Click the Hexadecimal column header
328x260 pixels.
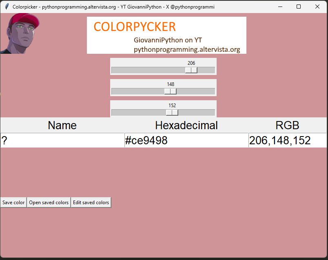click(186, 125)
